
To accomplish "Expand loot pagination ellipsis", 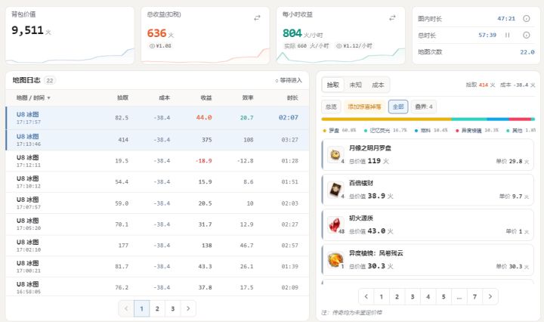I will [x=459, y=296].
